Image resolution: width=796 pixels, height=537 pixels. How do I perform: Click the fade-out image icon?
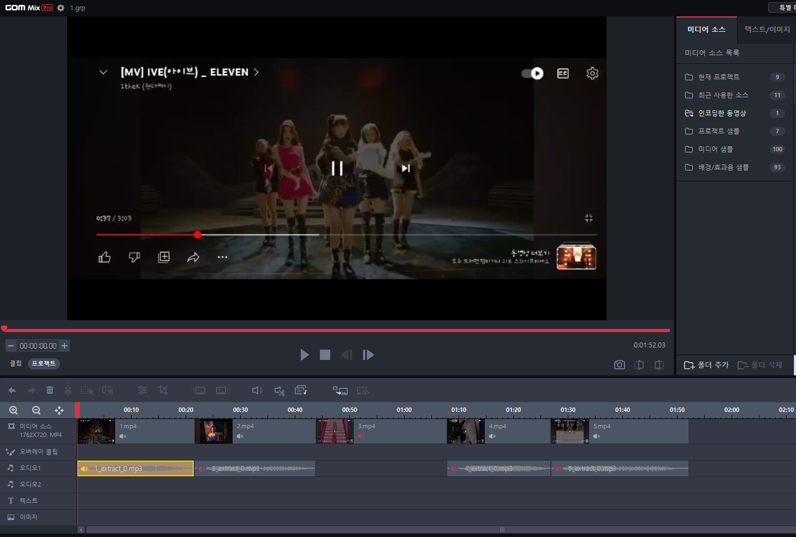(223, 391)
